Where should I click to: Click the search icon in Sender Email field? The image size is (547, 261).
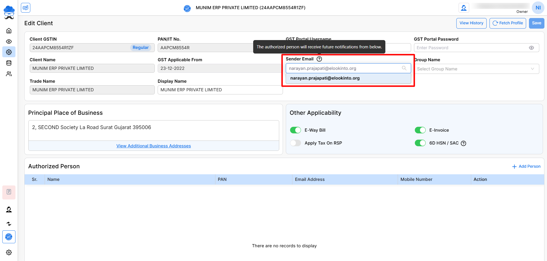click(404, 68)
